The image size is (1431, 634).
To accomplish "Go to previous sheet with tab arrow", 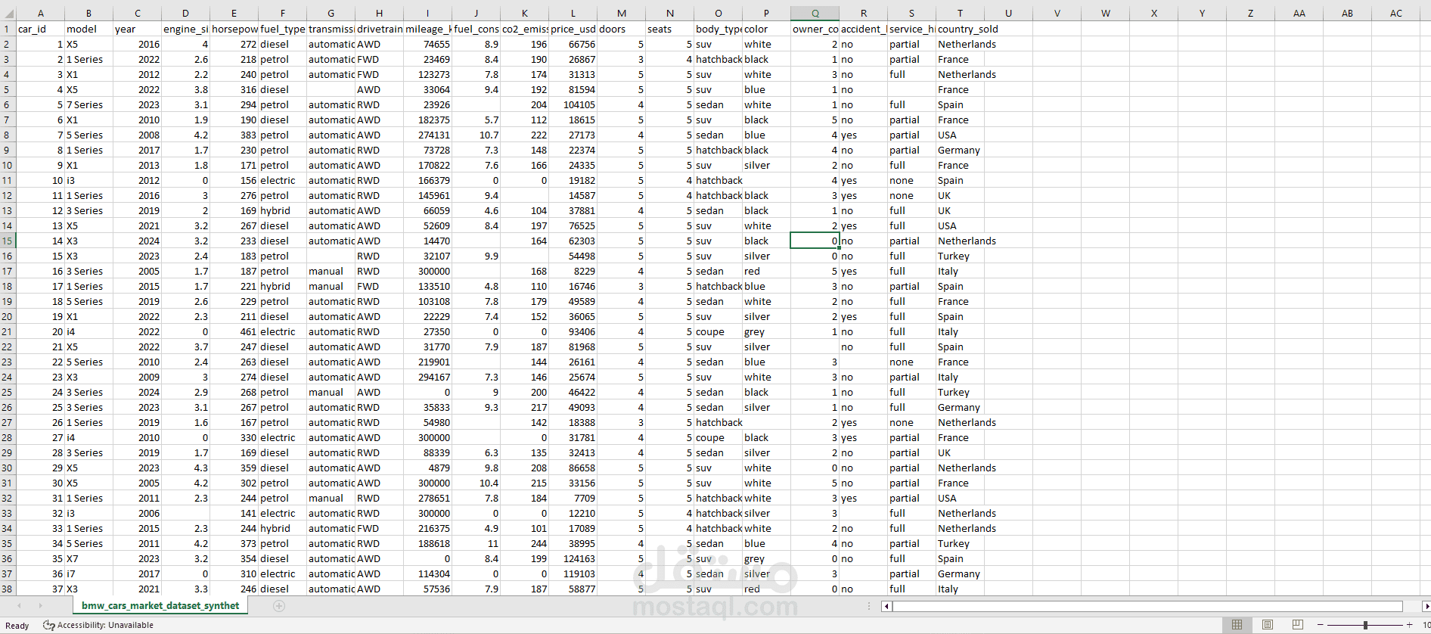I will [20, 606].
